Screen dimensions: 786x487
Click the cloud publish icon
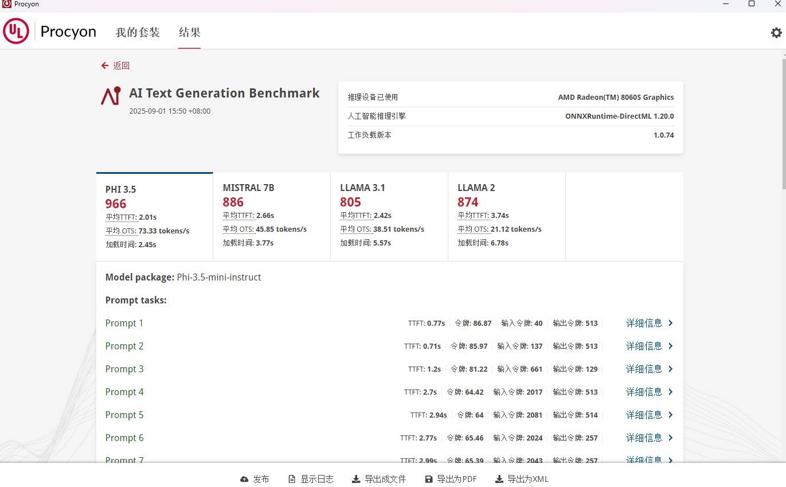[x=244, y=479]
